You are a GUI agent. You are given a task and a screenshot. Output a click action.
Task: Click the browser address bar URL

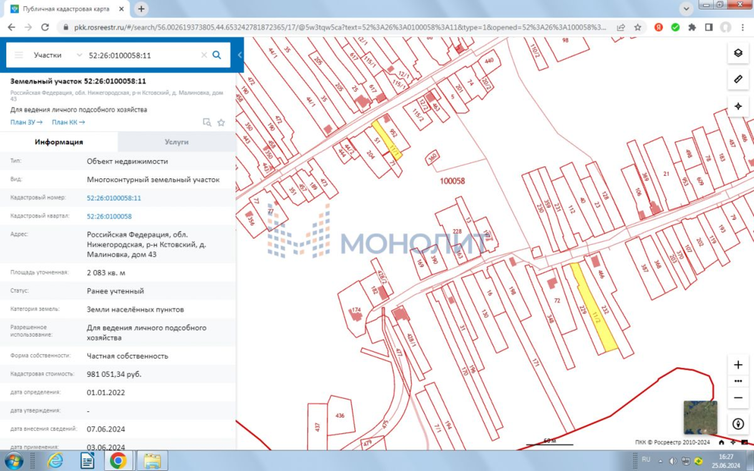[340, 28]
